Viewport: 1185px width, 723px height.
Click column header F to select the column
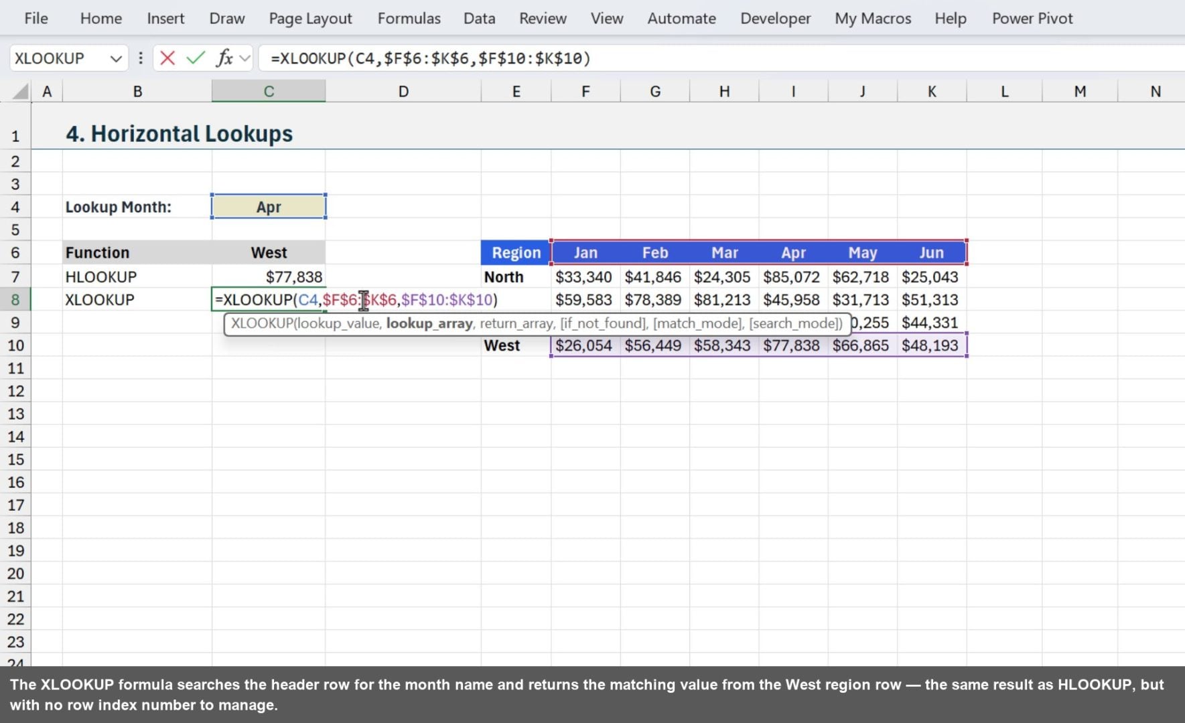click(585, 90)
